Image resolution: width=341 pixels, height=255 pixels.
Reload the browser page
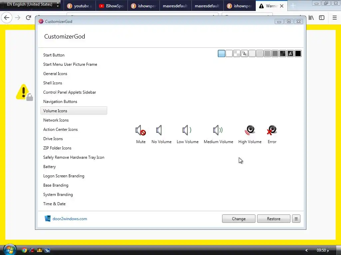[x=29, y=18]
